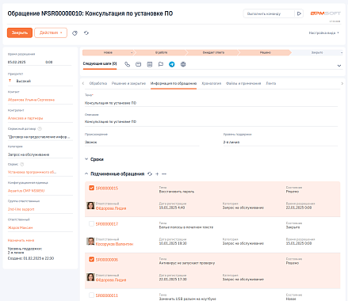This screenshot has width=348, height=301.
Task: Click the Тема field Консультация по установке ПО
Action: (211, 103)
